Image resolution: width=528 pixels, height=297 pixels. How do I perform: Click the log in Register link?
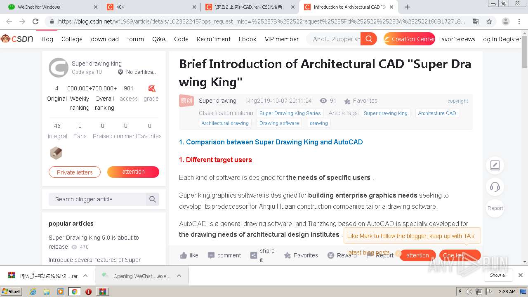pos(501,39)
